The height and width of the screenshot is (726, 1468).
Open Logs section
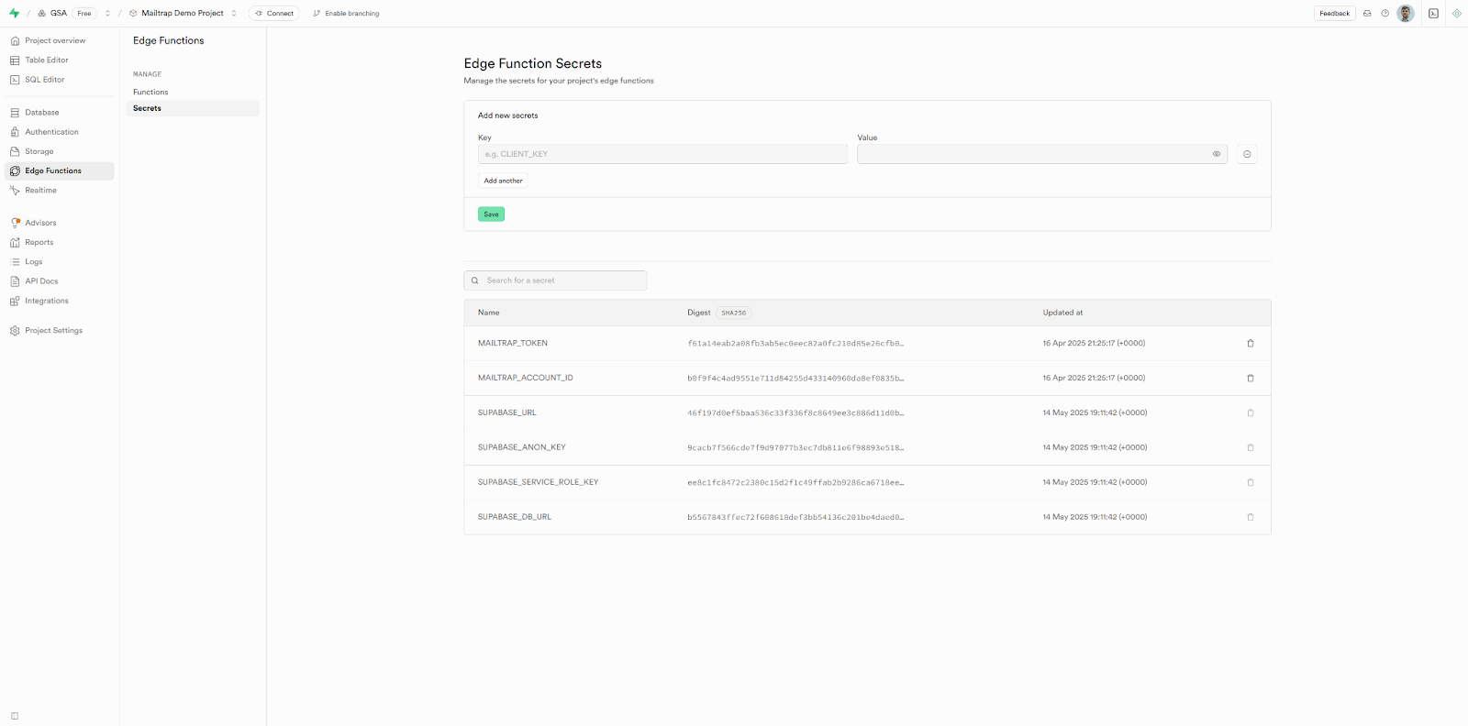(x=34, y=261)
